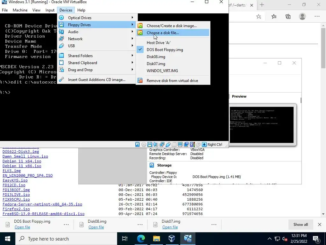Viewport: 326px width, 245px height.
Task: Open Fedora-Server-netinst-x86_64-35.iso link
Action: pos(42,204)
